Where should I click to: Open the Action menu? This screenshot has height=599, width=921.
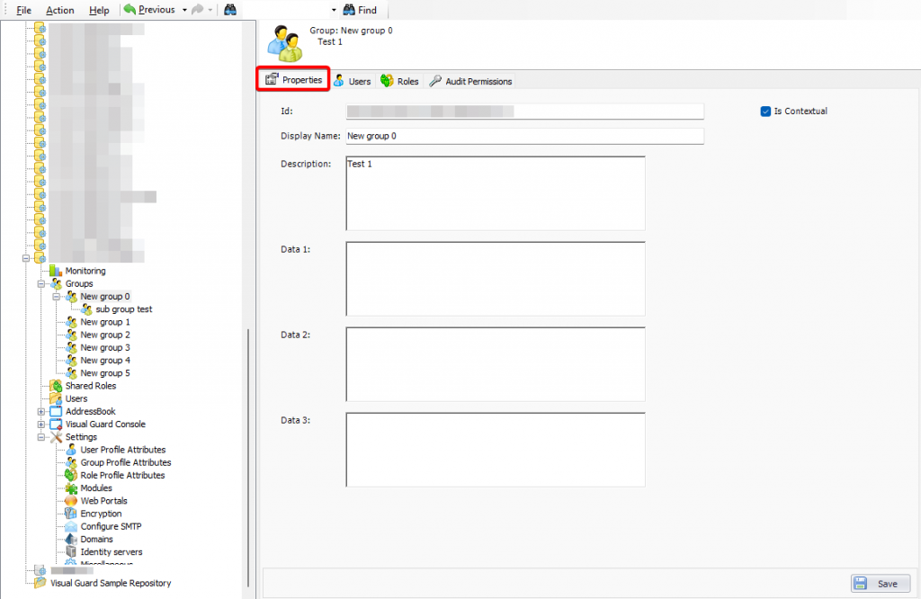tap(60, 10)
